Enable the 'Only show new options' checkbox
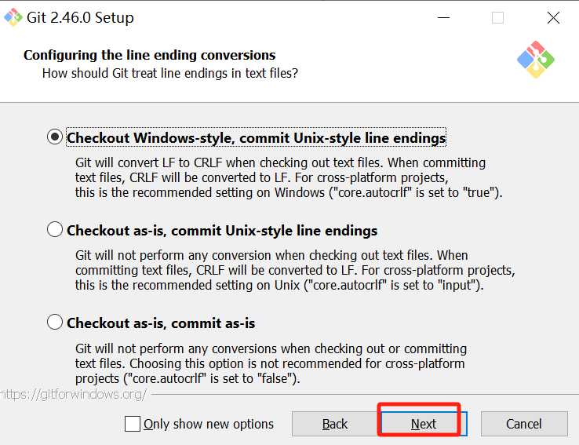The image size is (579, 445). pos(133,424)
